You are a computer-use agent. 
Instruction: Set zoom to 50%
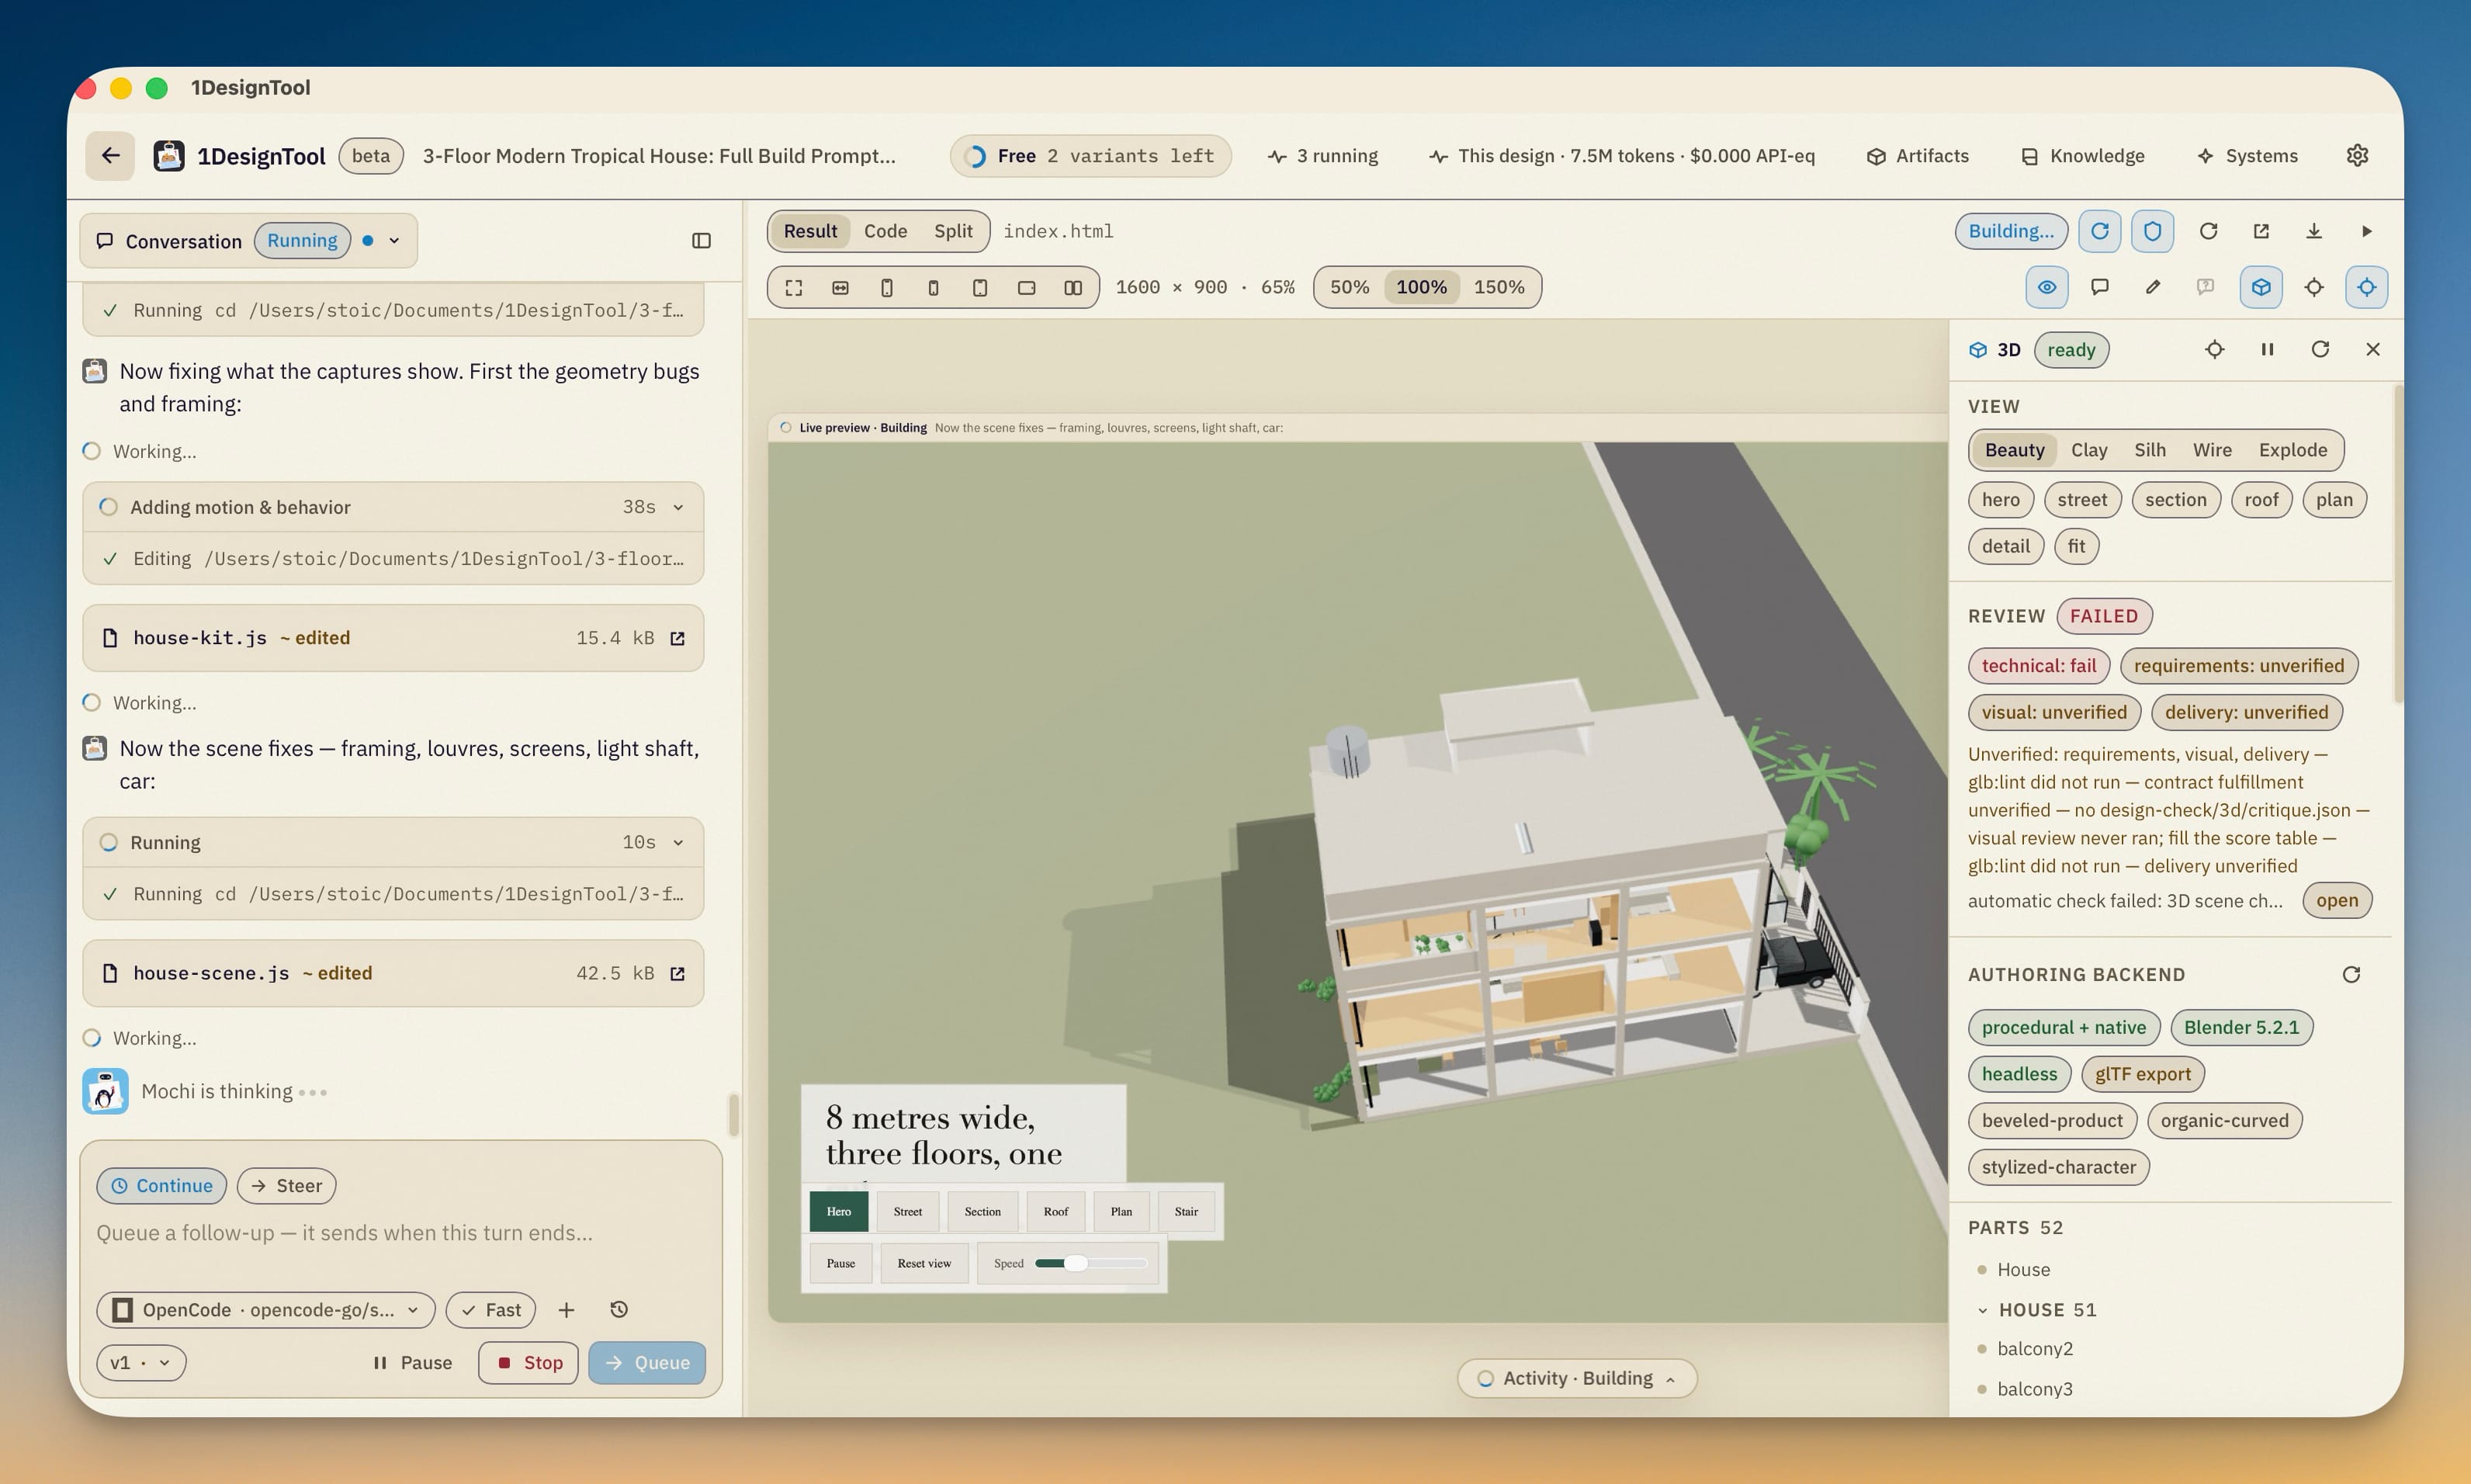click(1350, 287)
